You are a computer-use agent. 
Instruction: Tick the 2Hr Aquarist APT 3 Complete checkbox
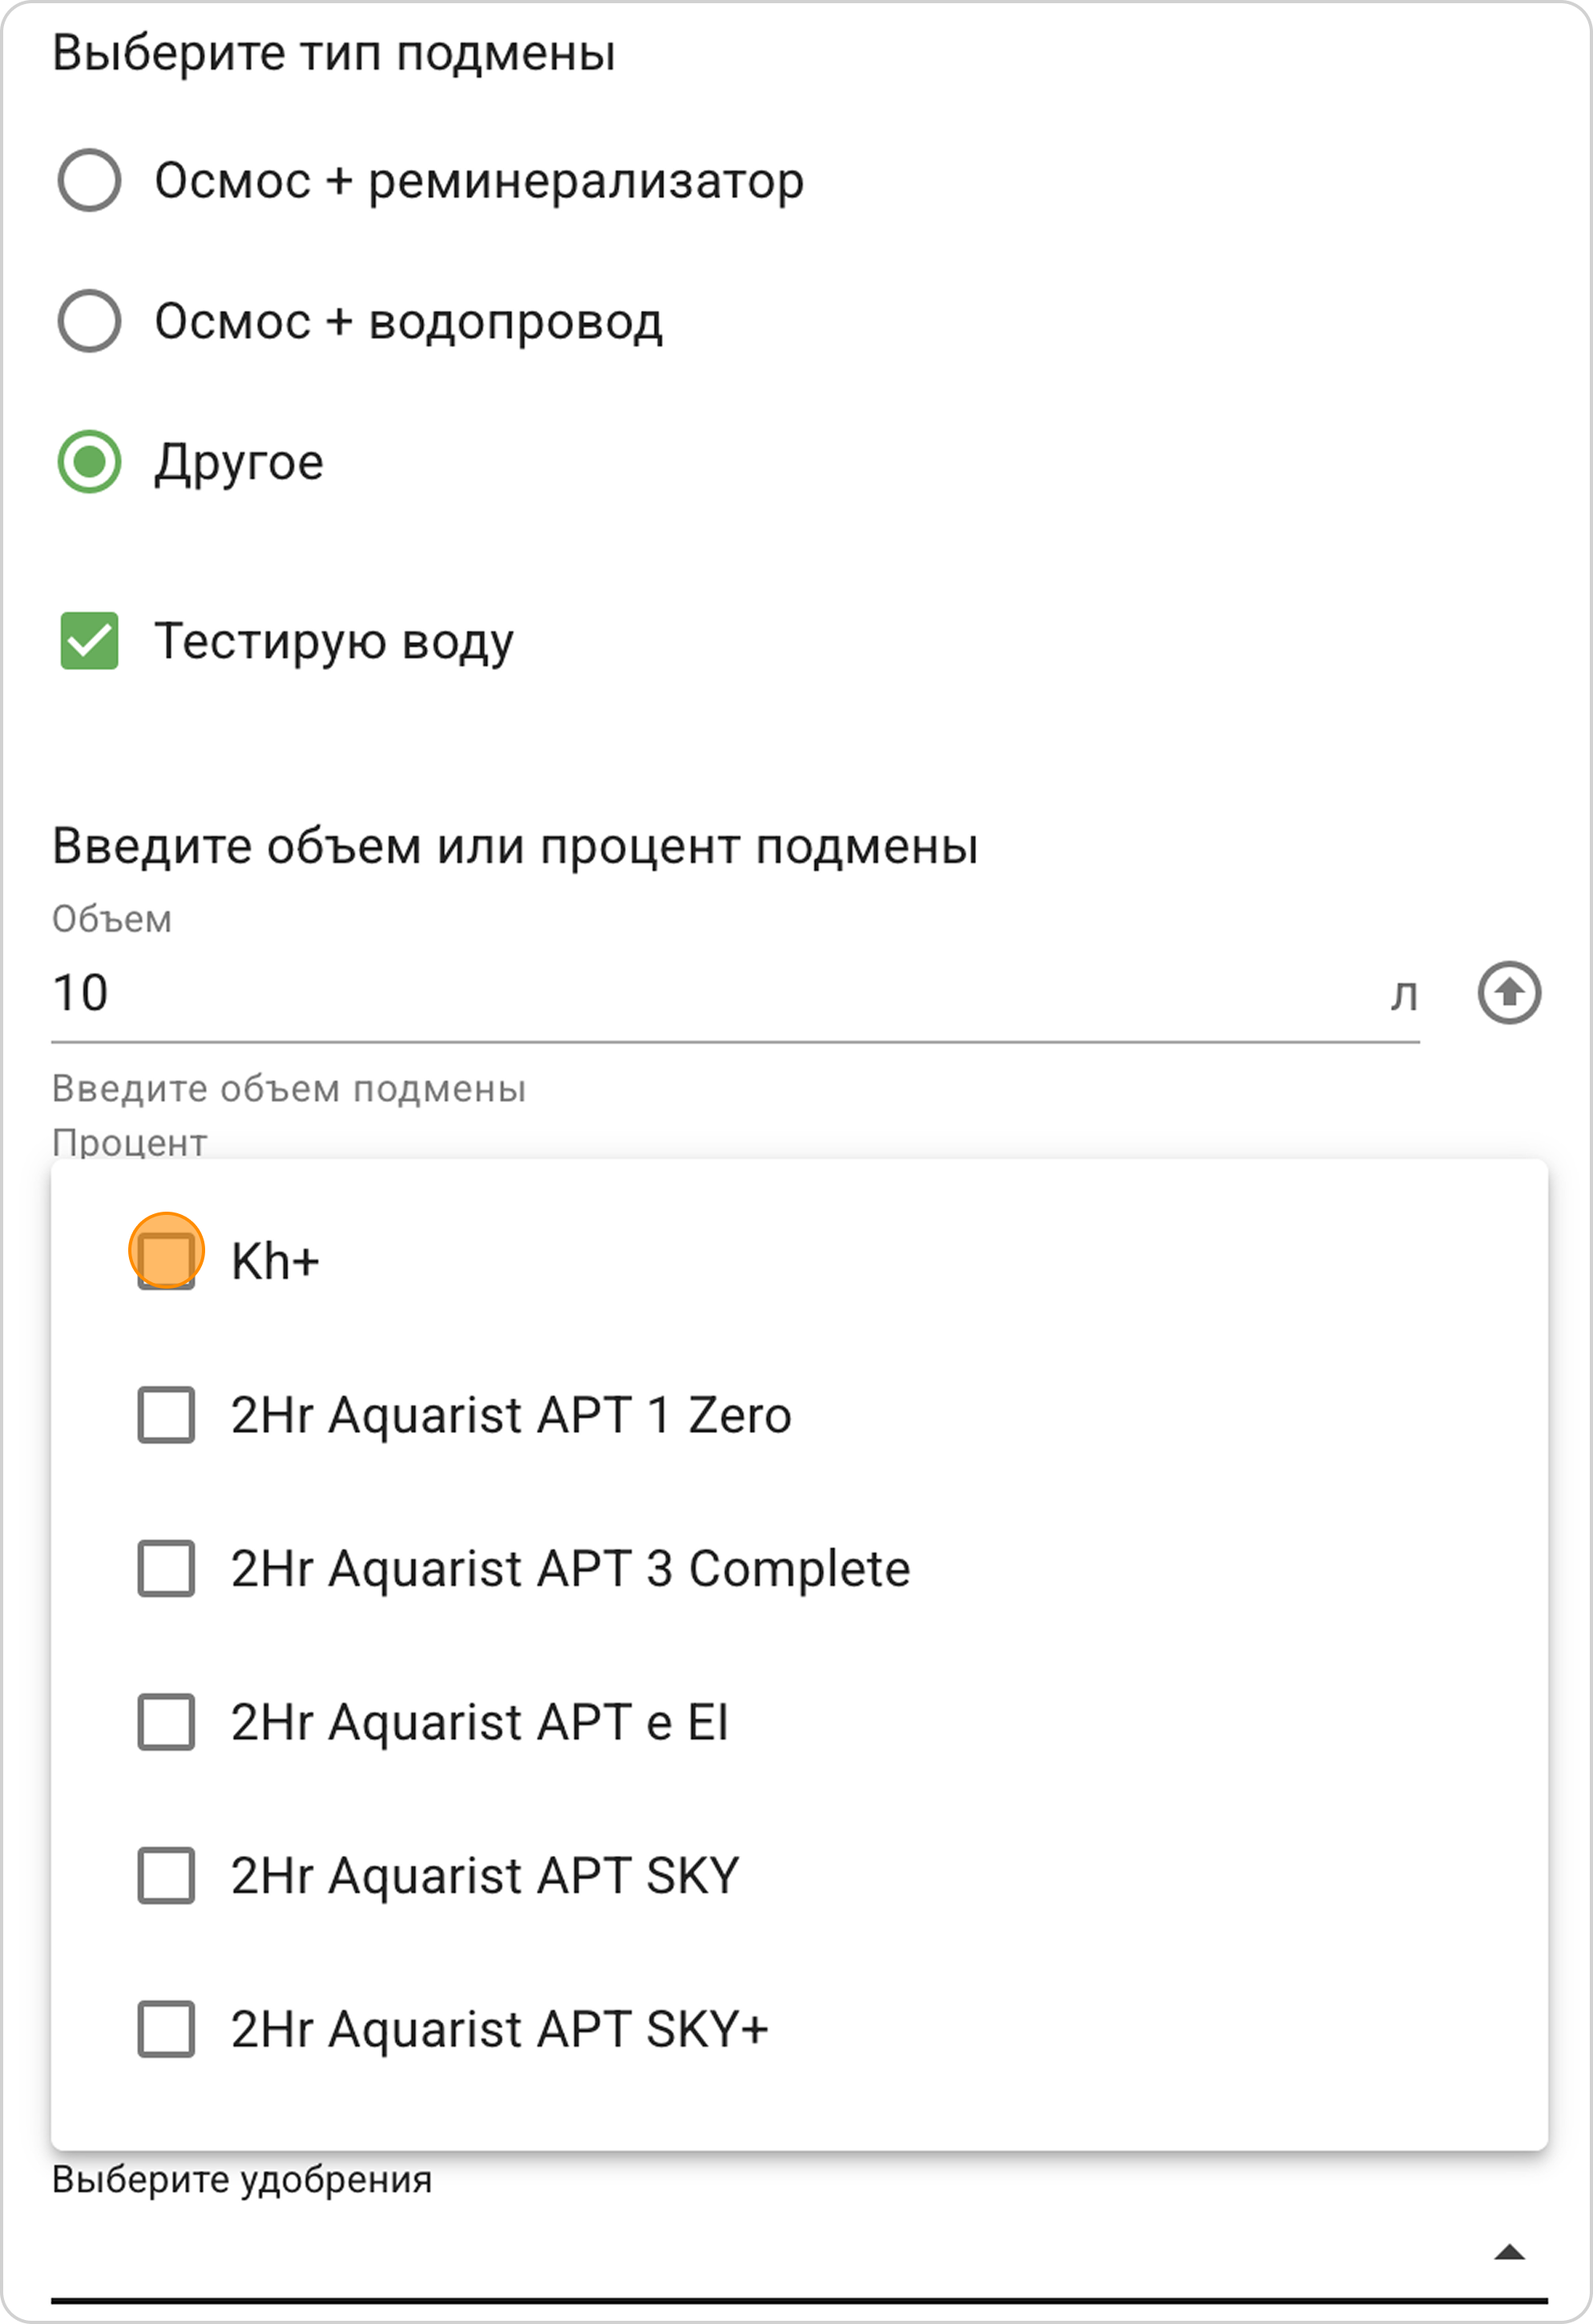[166, 1568]
